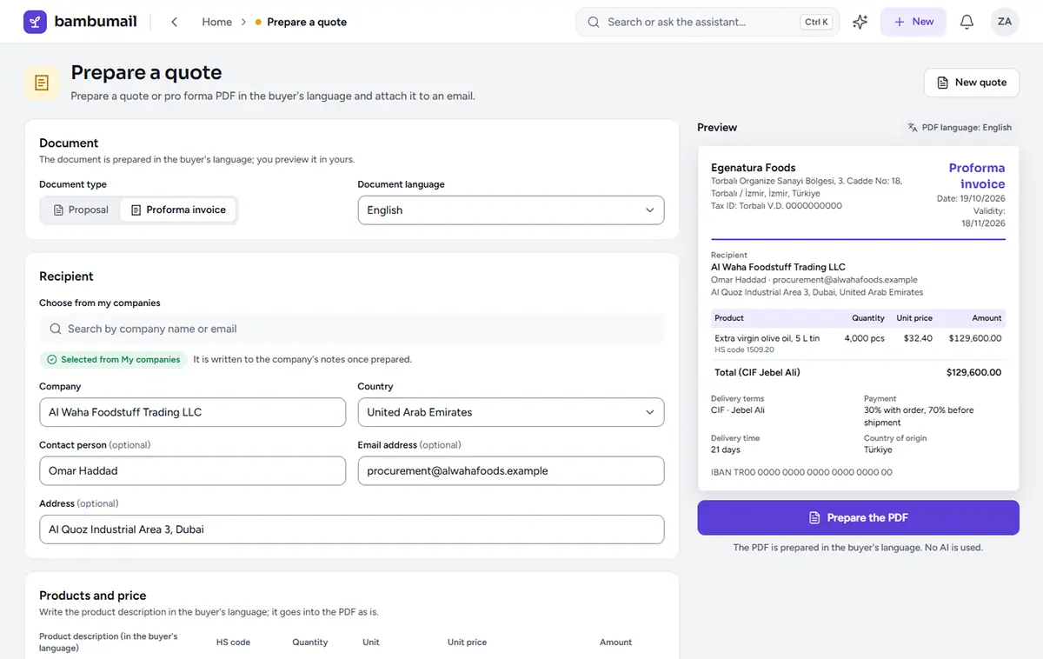Viewport: 1043px width, 659px height.
Task: Click Selected from My companies badge
Action: (113, 359)
